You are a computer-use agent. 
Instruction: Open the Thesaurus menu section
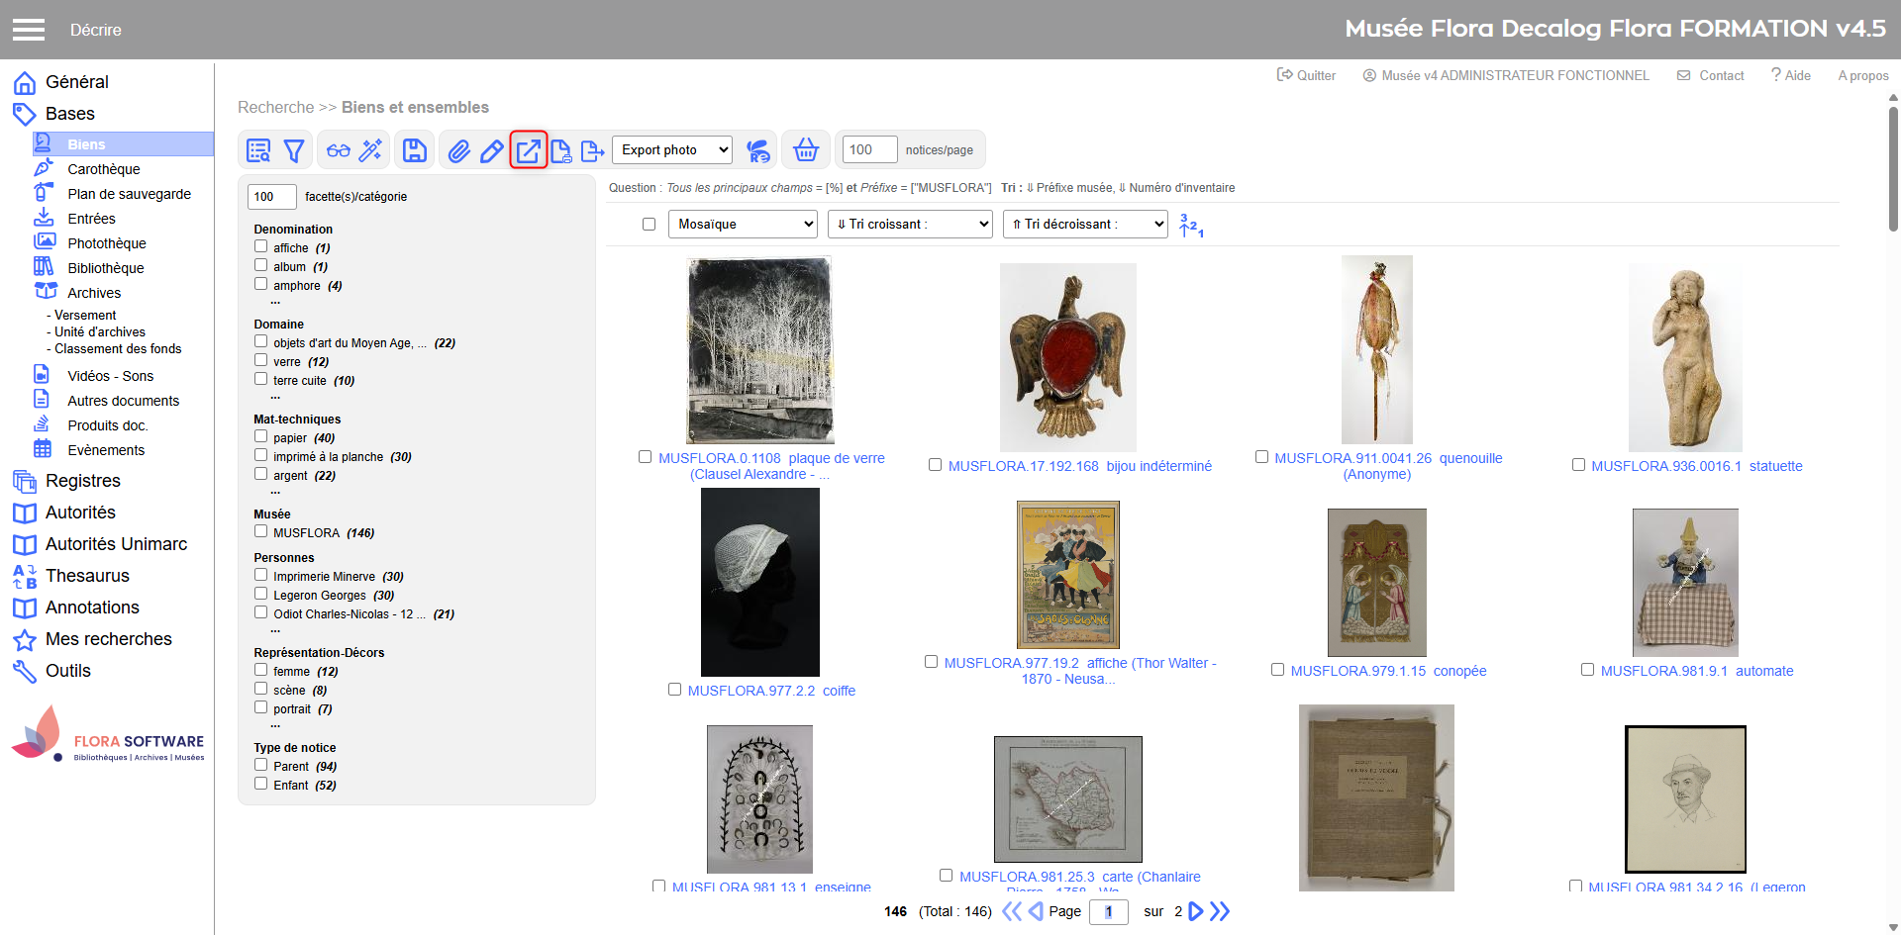click(x=87, y=576)
